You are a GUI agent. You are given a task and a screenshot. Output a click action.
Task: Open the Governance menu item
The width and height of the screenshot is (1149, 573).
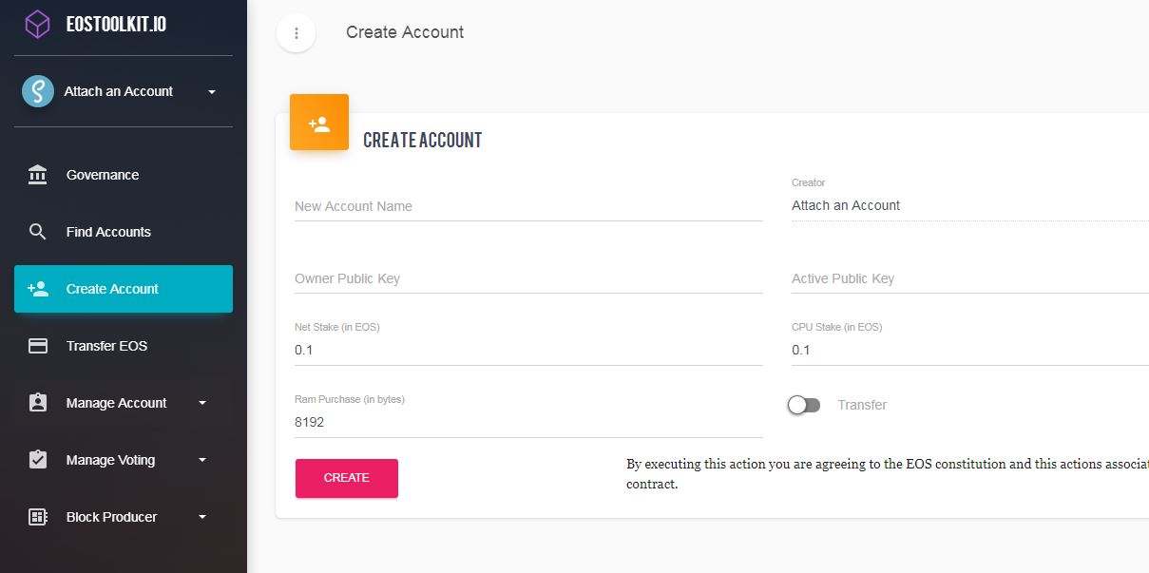103,175
